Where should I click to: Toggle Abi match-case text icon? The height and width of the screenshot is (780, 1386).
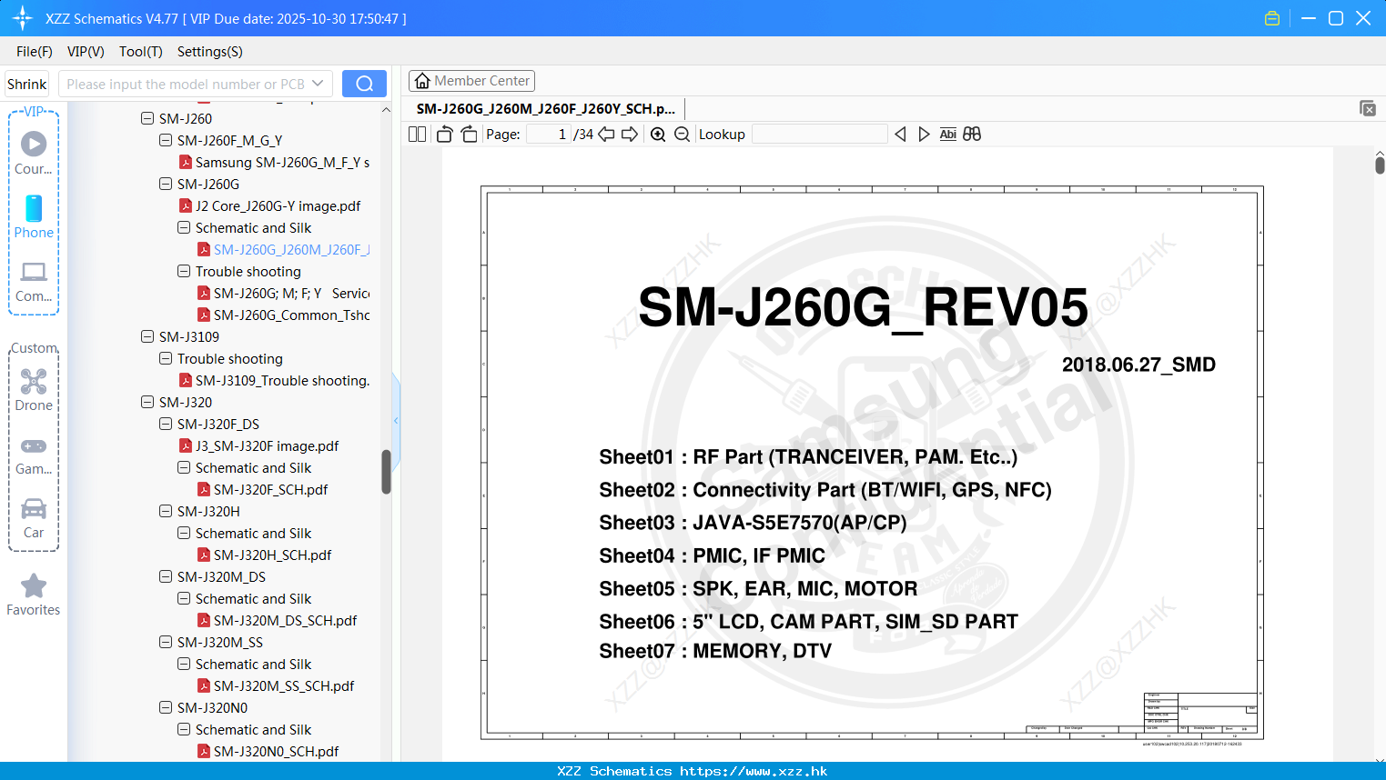coord(947,135)
